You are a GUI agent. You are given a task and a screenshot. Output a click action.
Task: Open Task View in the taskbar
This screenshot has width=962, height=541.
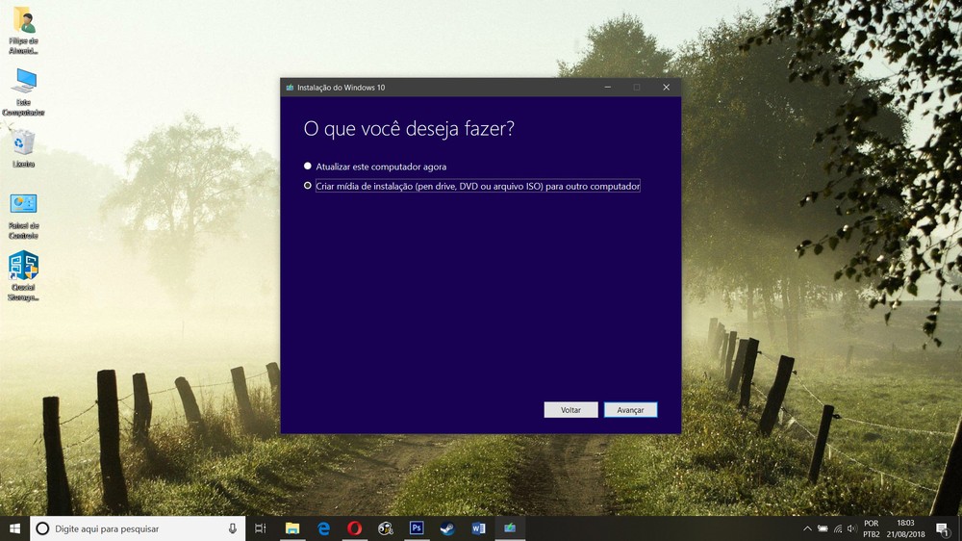pyautogui.click(x=260, y=528)
